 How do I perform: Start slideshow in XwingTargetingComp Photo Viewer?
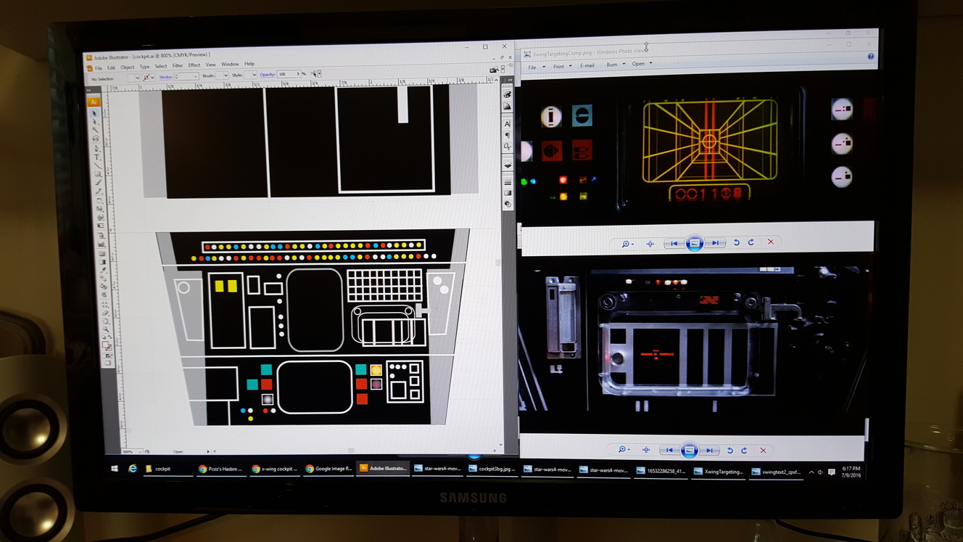pos(695,243)
